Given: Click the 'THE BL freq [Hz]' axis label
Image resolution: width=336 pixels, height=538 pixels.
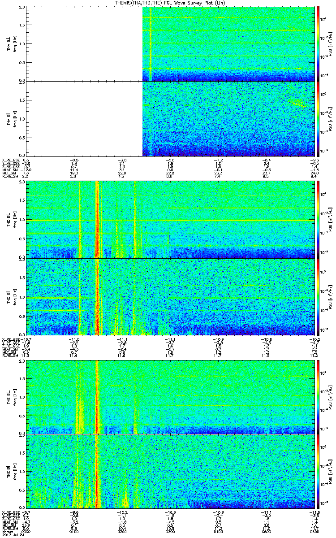Looking at the screenshot, I should click(11, 396).
